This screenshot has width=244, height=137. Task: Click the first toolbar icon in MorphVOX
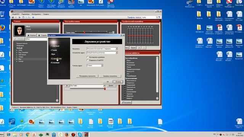coord(13,18)
